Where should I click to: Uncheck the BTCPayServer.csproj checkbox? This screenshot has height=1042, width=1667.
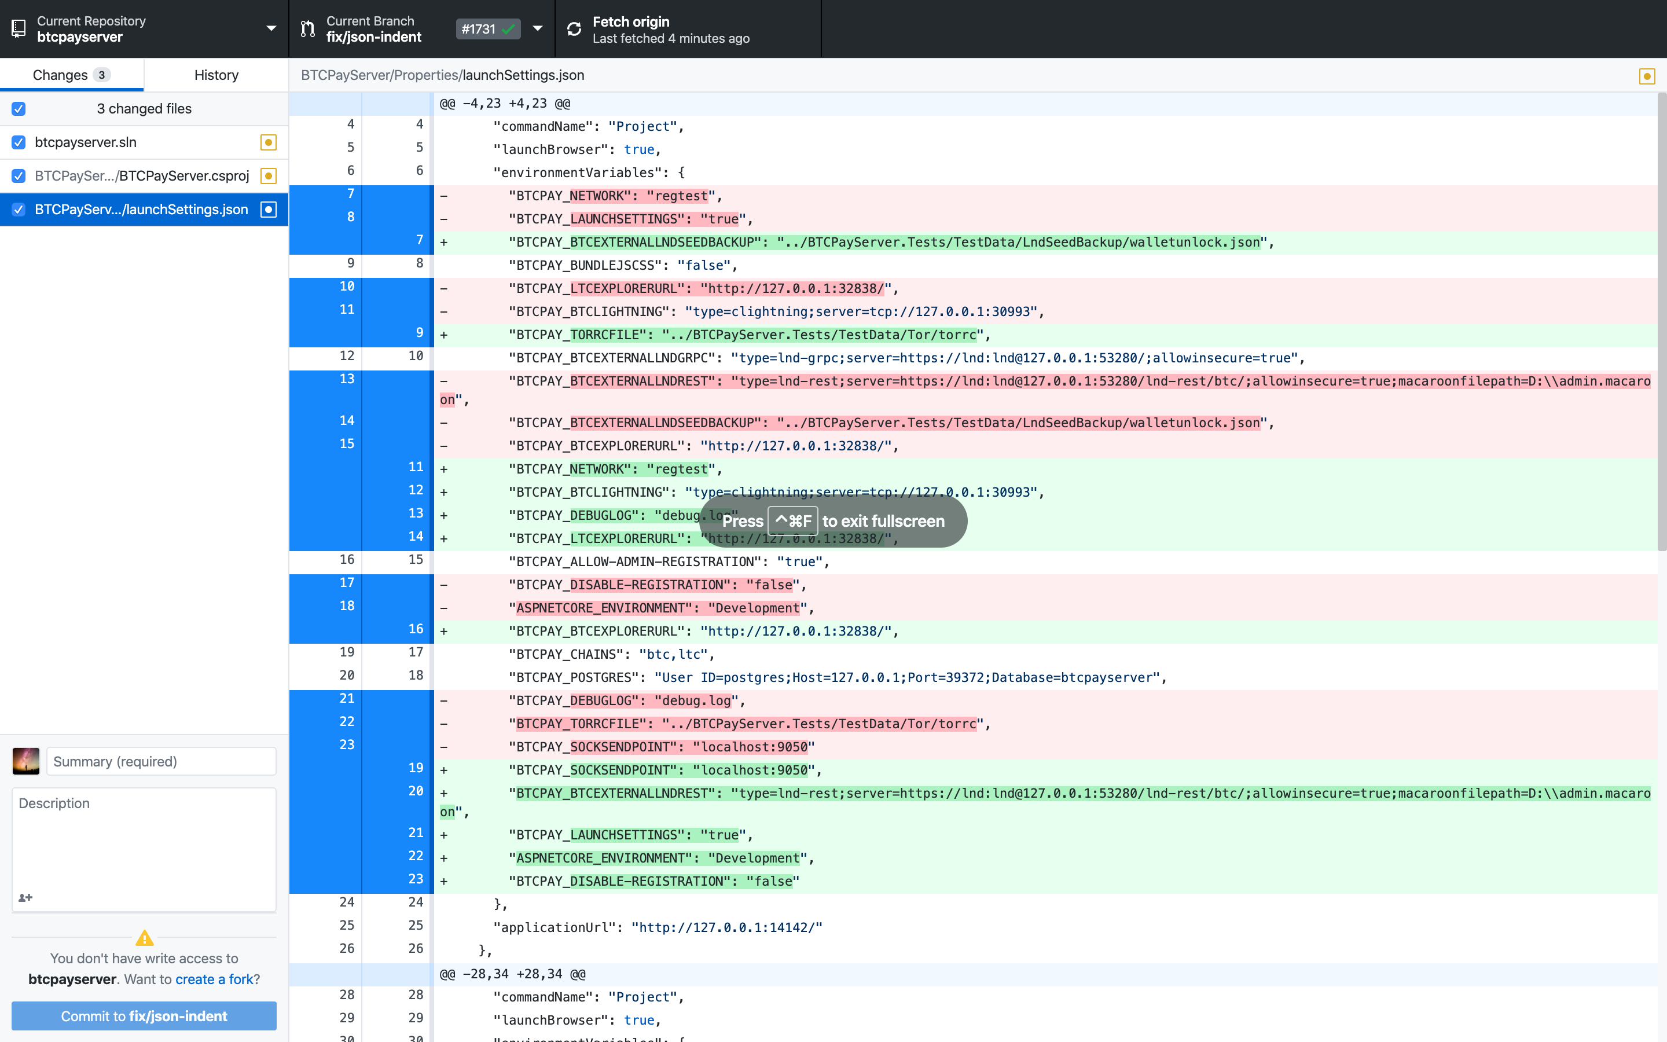(x=19, y=176)
